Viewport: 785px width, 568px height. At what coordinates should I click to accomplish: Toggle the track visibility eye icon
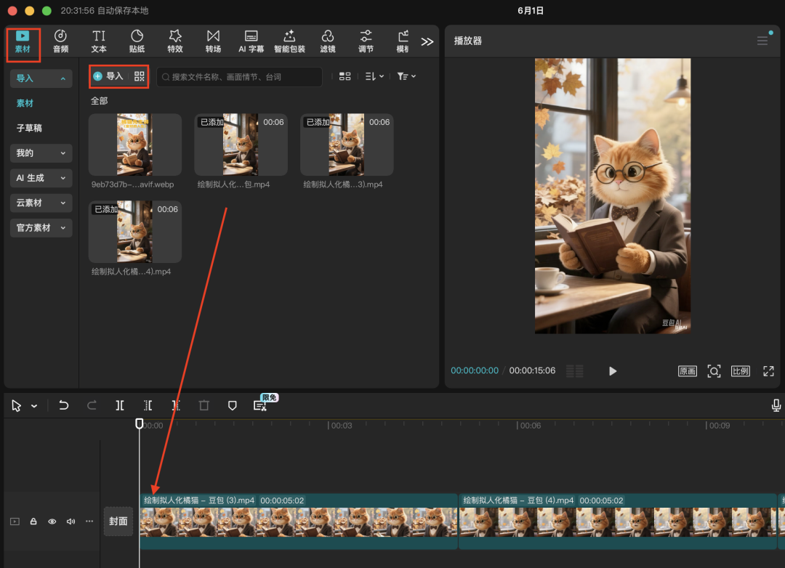pos(52,522)
